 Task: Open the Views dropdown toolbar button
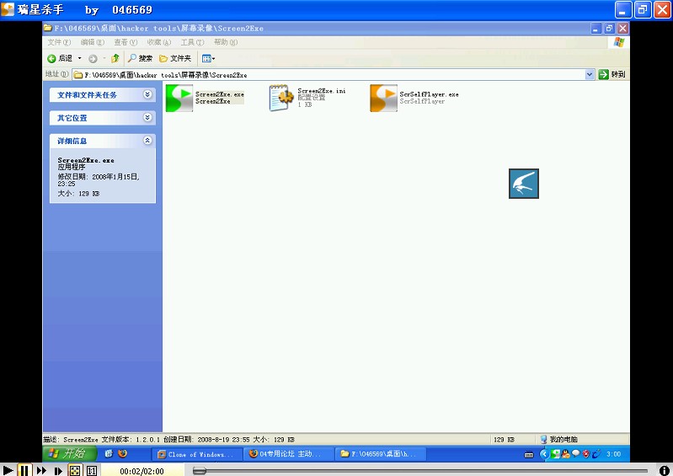coord(208,58)
